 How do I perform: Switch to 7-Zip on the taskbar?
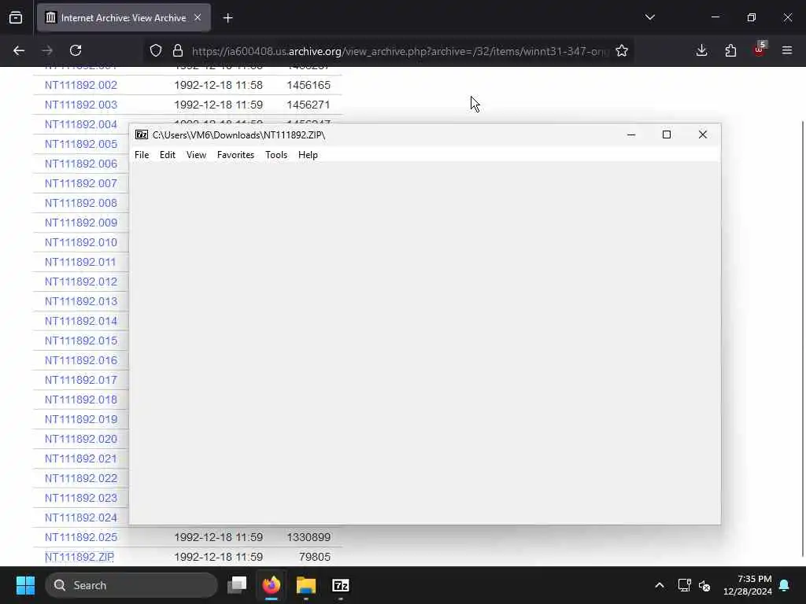coord(340,585)
